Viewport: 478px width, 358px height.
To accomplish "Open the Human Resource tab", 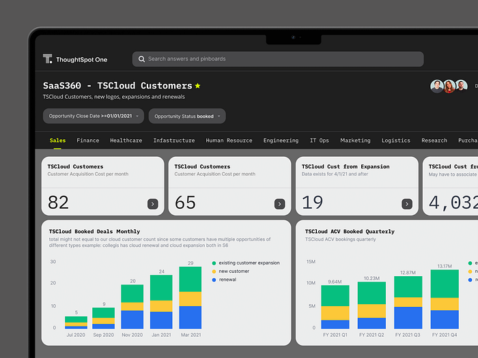I will coord(229,140).
